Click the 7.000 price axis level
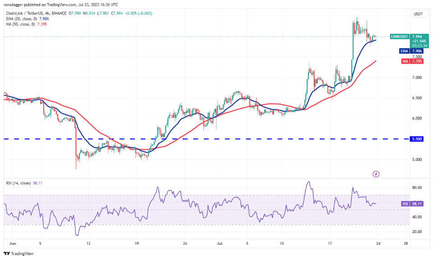437x256 pixels. 418,78
